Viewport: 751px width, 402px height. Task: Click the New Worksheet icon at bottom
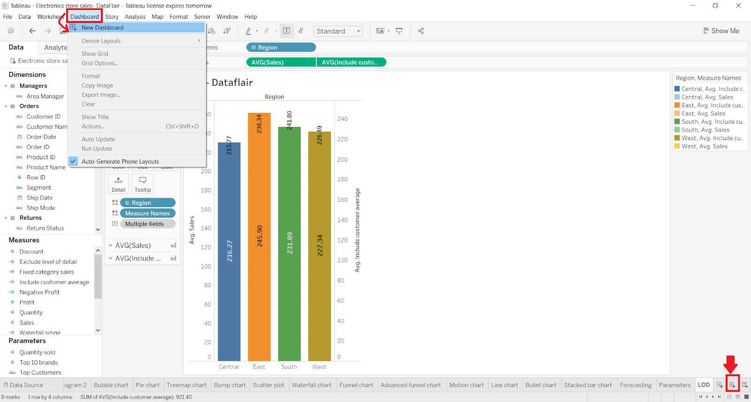(720, 385)
